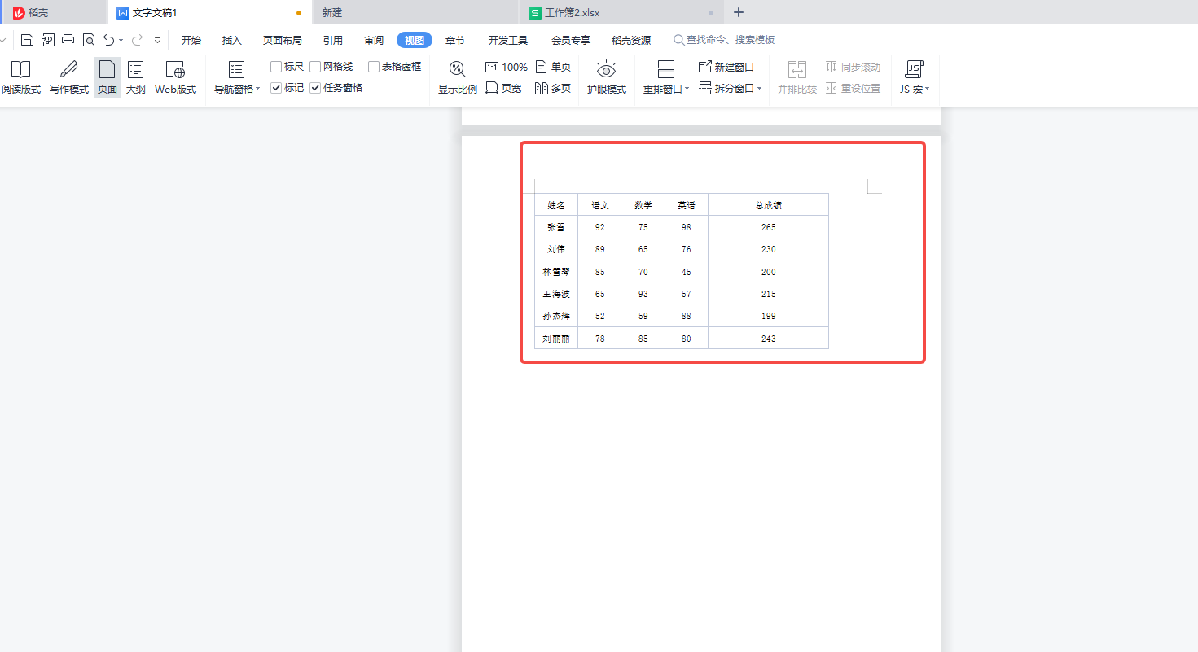Click the undo arrow icon

(x=108, y=39)
